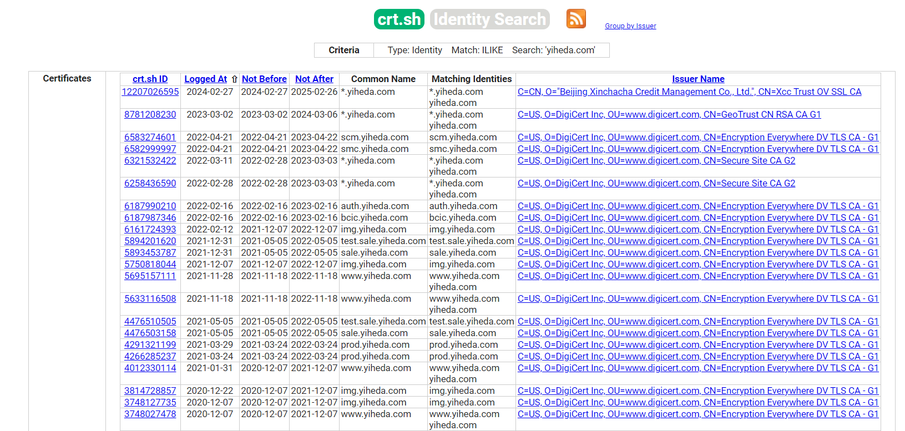The image size is (905, 431).
Task: Open the Group by Issuer link
Action: 630,26
